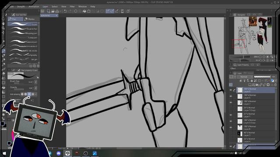The width and height of the screenshot is (280, 157).
Task: Click the rotate right icon in Navigator
Action: click(264, 61)
